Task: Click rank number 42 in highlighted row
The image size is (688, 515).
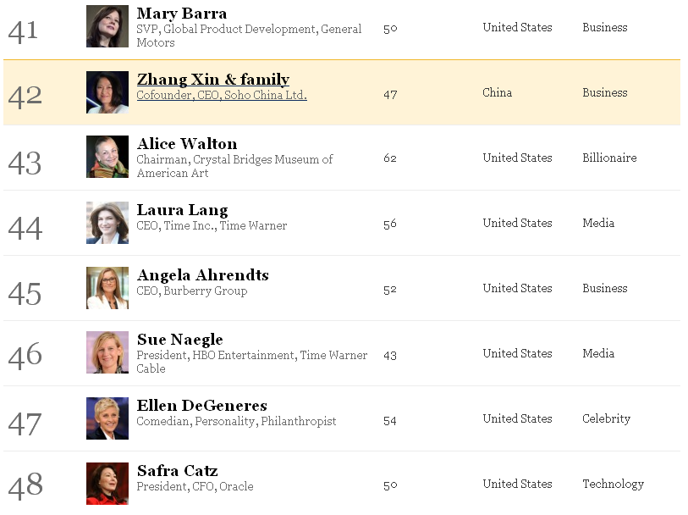Action: [x=25, y=97]
